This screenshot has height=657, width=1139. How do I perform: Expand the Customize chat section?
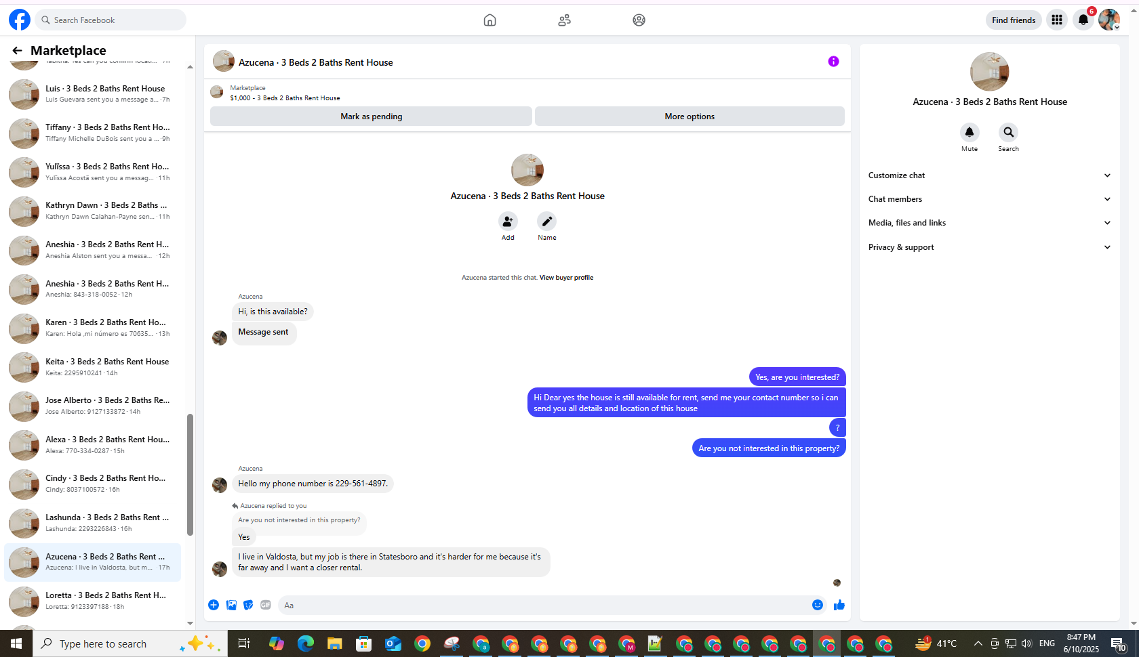[x=990, y=175]
